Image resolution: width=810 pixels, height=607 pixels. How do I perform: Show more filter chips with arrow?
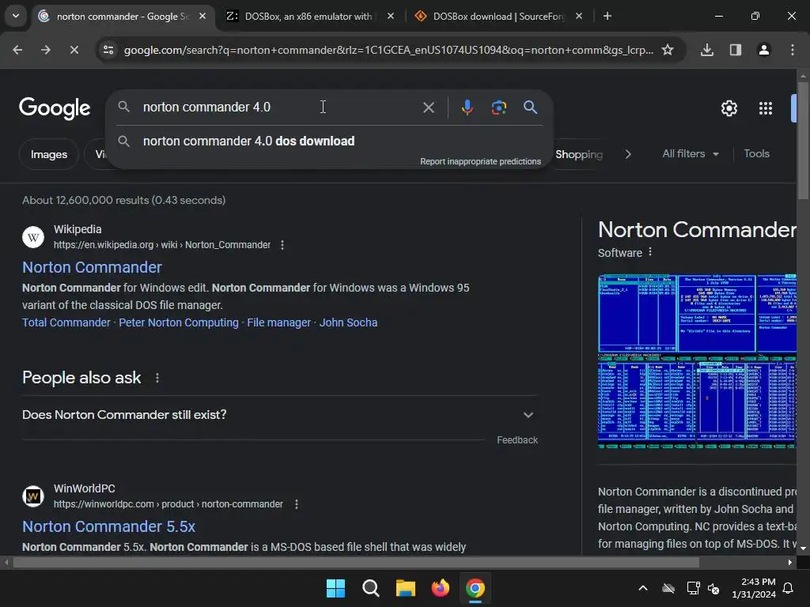(627, 154)
